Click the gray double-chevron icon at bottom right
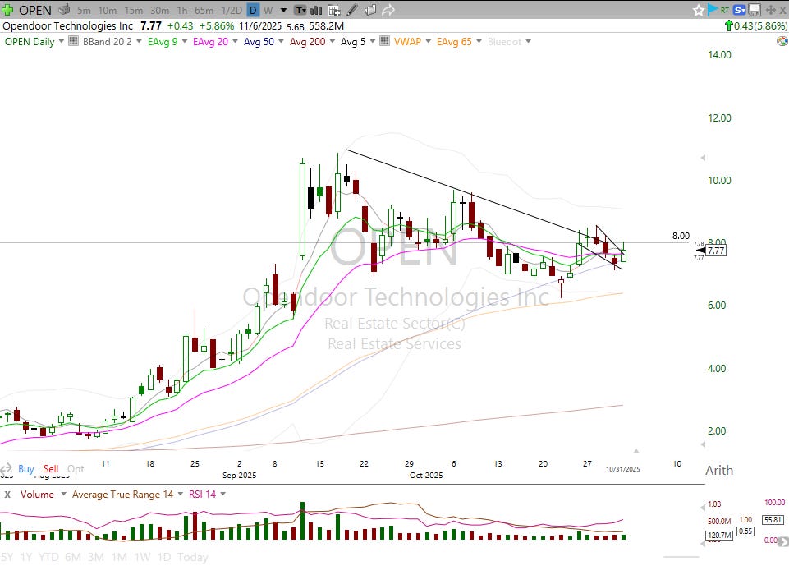 [x=783, y=542]
